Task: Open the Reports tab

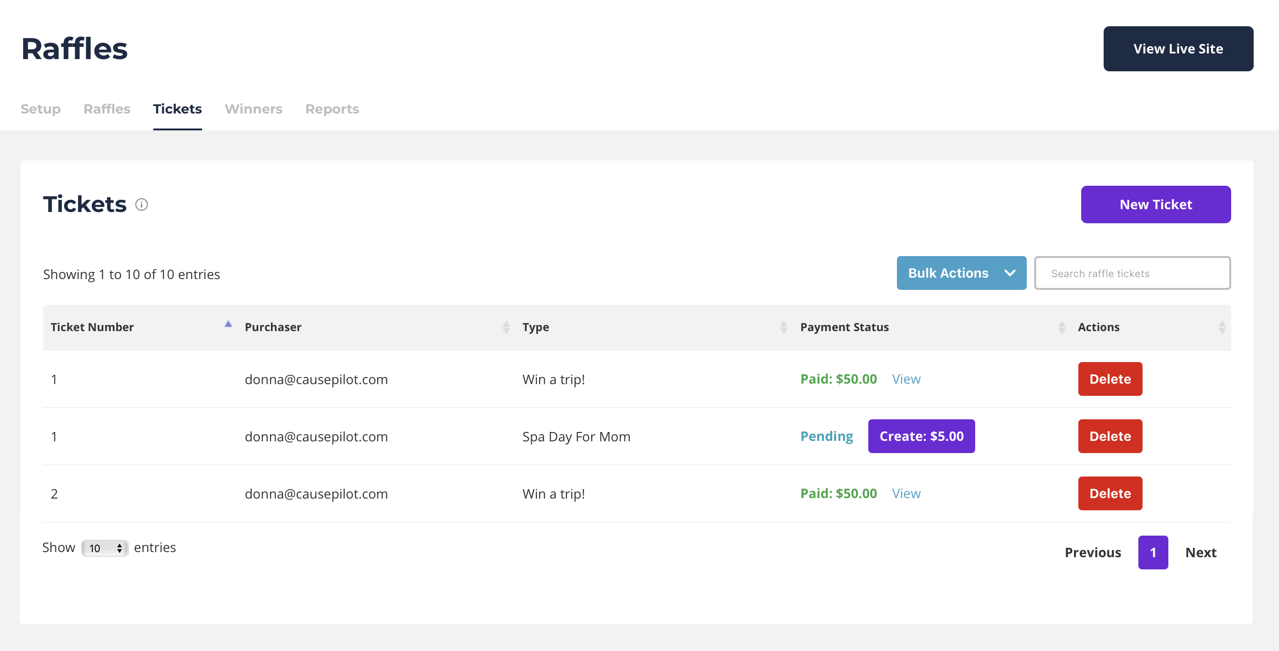Action: (x=331, y=109)
